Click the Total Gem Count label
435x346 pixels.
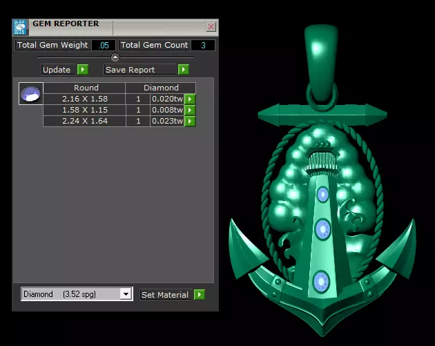[155, 45]
